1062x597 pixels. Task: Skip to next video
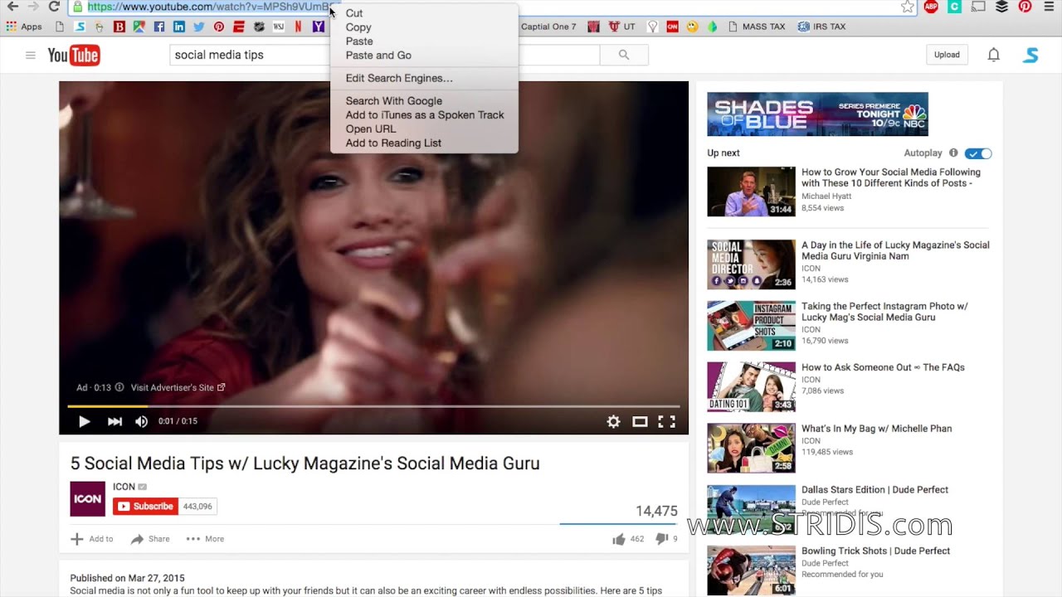[114, 421]
